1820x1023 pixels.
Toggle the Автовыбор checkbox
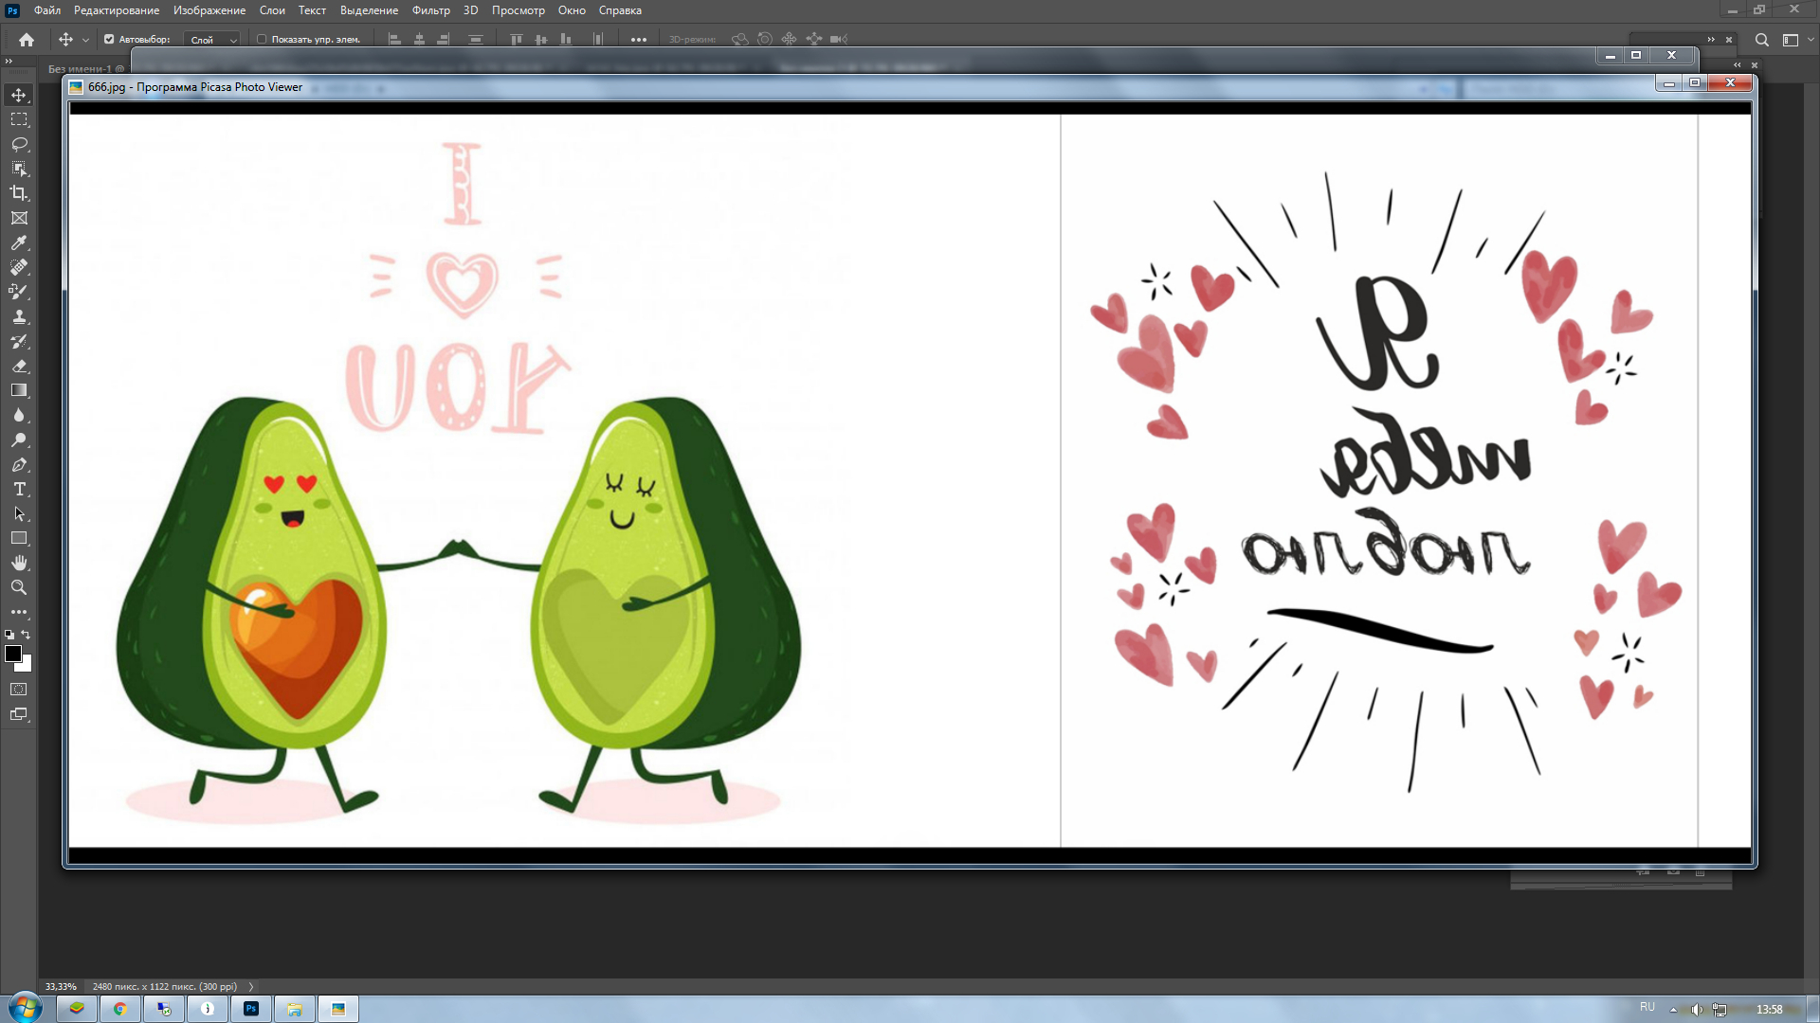(x=109, y=40)
